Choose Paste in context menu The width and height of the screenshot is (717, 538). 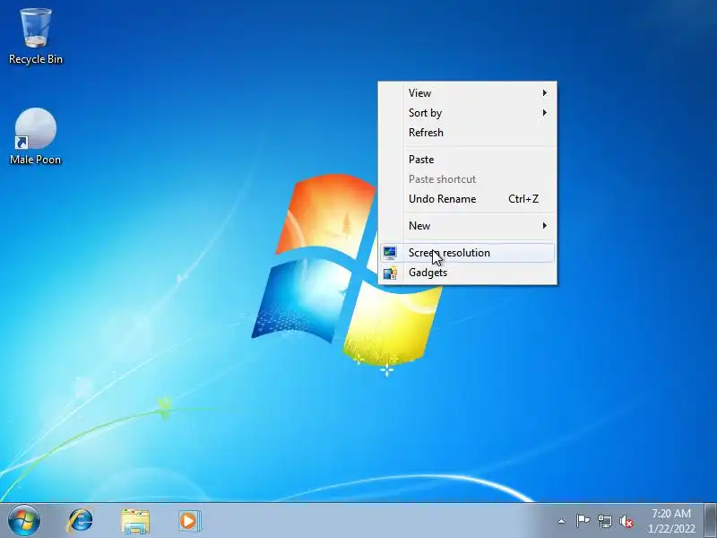(x=467, y=160)
